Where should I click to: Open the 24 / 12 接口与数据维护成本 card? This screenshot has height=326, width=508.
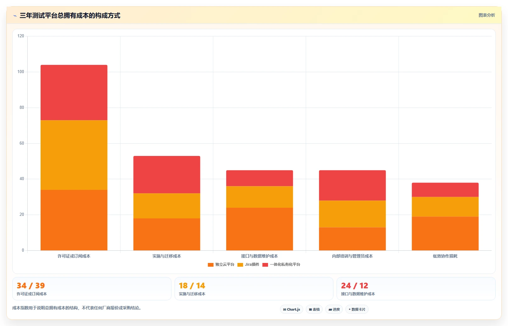click(x=416, y=289)
